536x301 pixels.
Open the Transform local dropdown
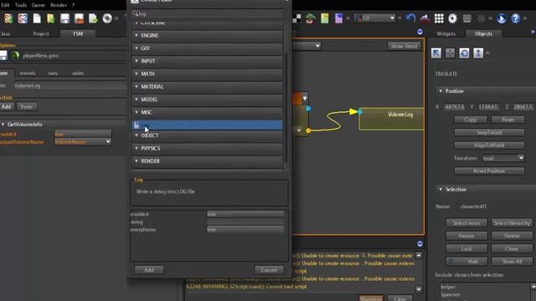pyautogui.click(x=503, y=158)
